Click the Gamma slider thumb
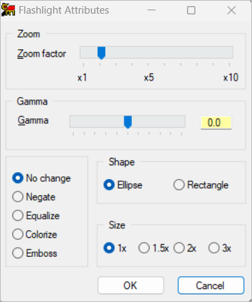The height and width of the screenshot is (302, 252). pyautogui.click(x=128, y=122)
